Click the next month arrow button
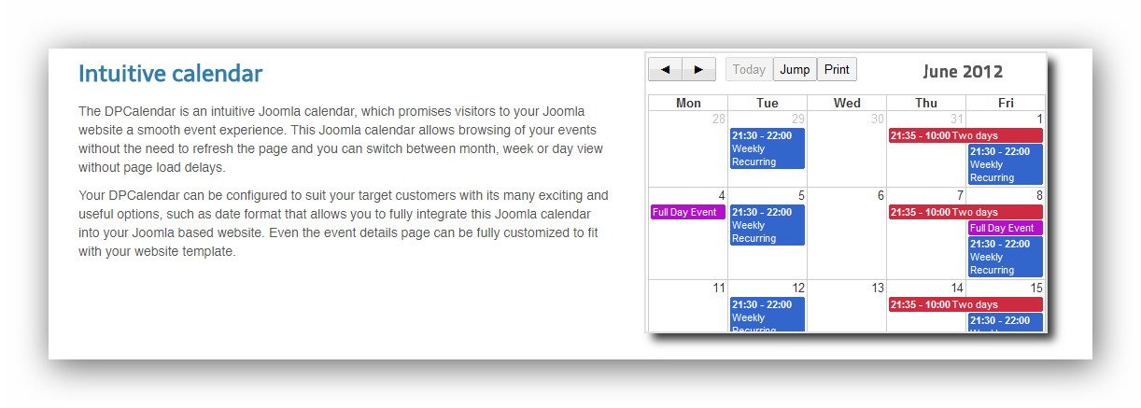1141x408 pixels. [x=699, y=69]
